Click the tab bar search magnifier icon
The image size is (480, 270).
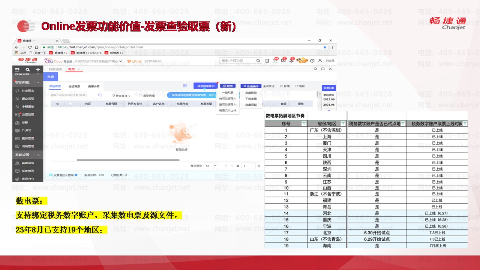point(316,69)
